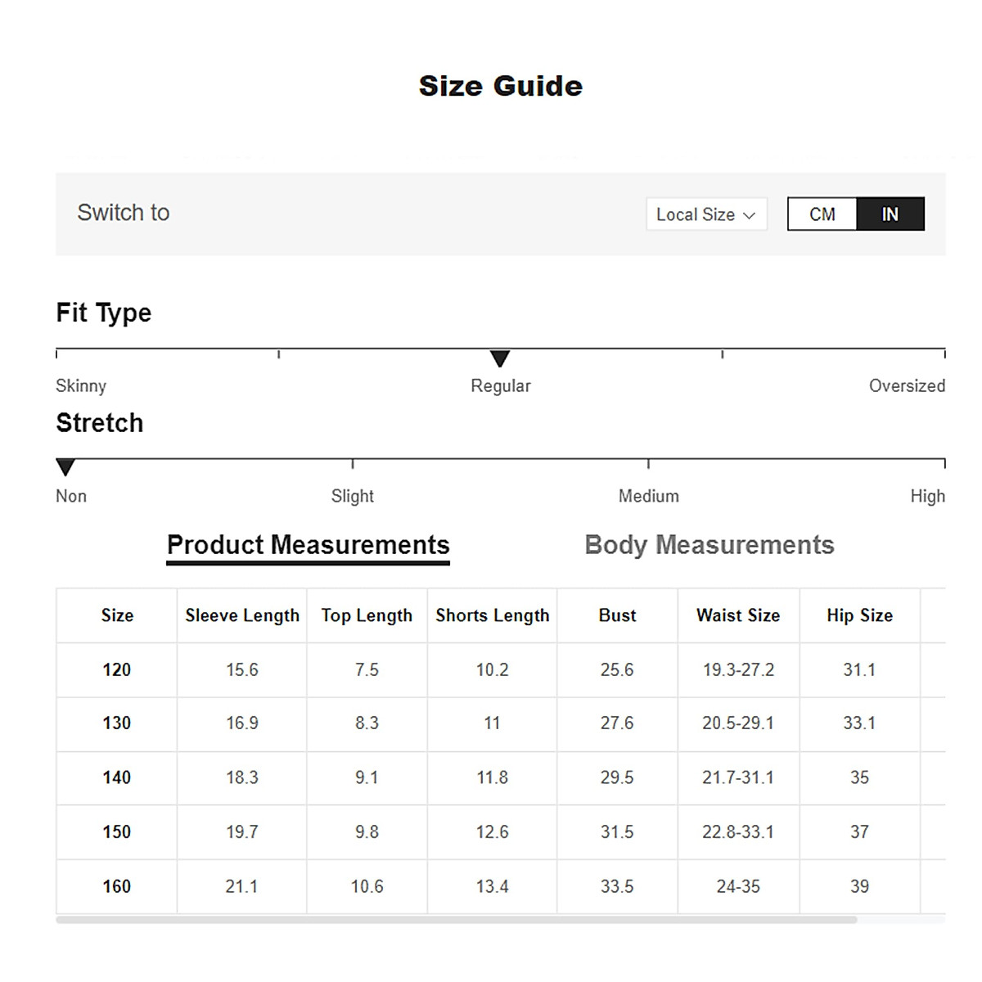Image resolution: width=982 pixels, height=982 pixels.
Task: Click the Medium stretch label
Action: [x=648, y=496]
